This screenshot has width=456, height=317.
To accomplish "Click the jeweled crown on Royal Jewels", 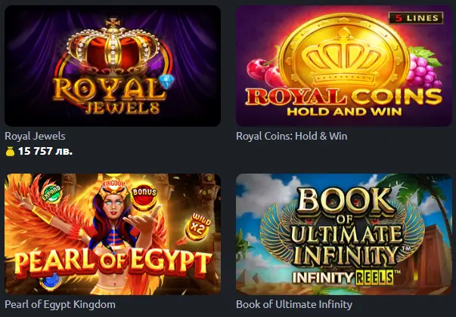I will point(113,47).
